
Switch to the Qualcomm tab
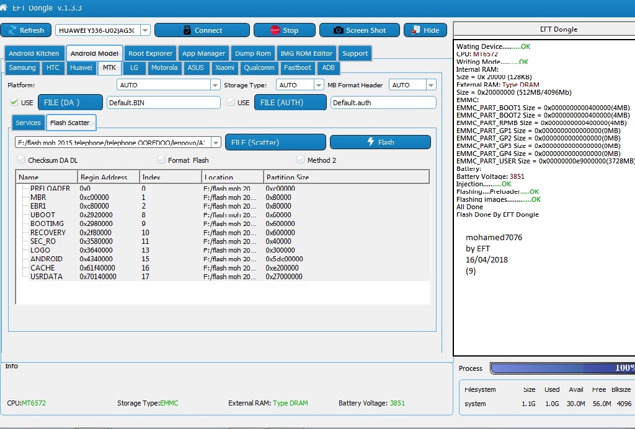click(x=259, y=67)
